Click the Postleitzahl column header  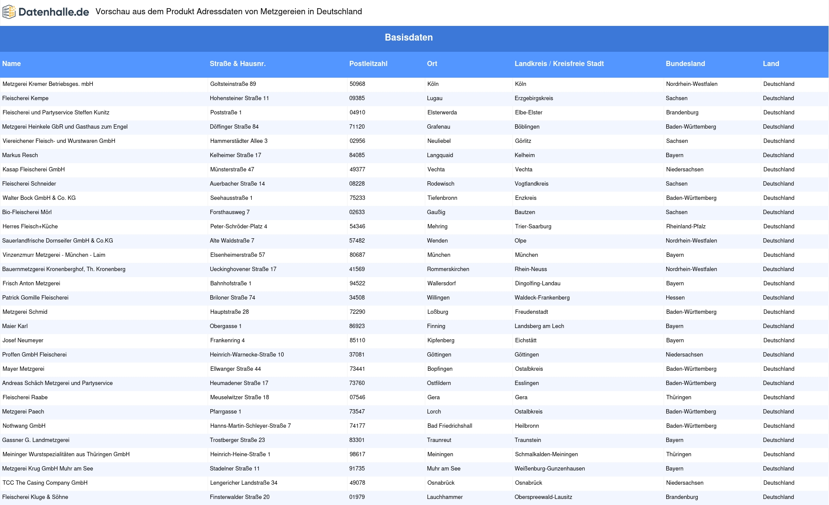[x=368, y=64]
